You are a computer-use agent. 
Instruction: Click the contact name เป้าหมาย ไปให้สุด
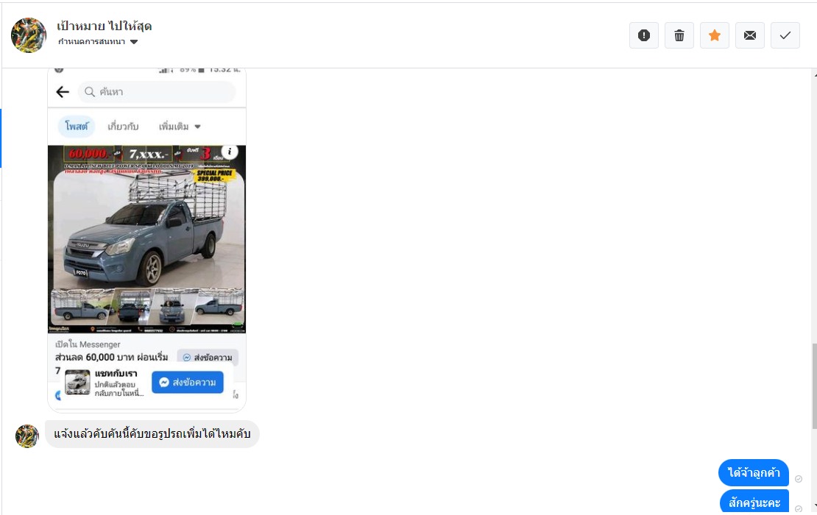tap(105, 26)
